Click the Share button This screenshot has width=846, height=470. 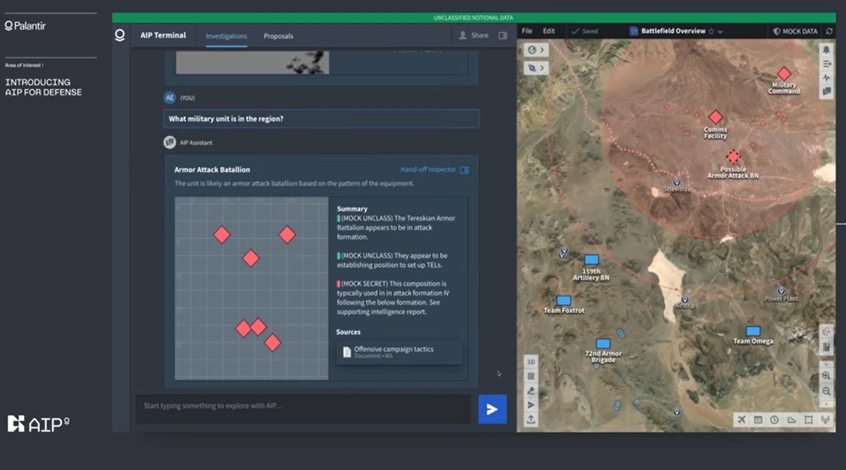[474, 35]
